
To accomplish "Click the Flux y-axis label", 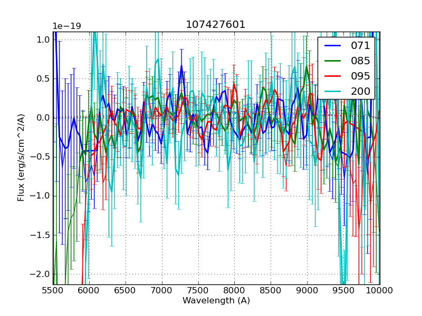I will pos(21,158).
